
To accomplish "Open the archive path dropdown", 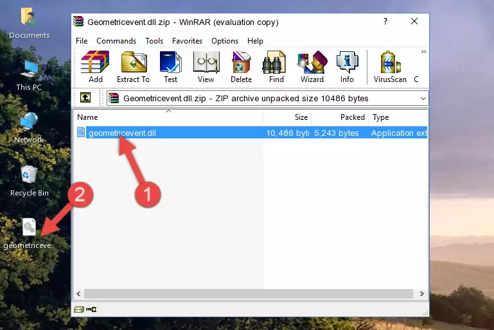I will 423,99.
